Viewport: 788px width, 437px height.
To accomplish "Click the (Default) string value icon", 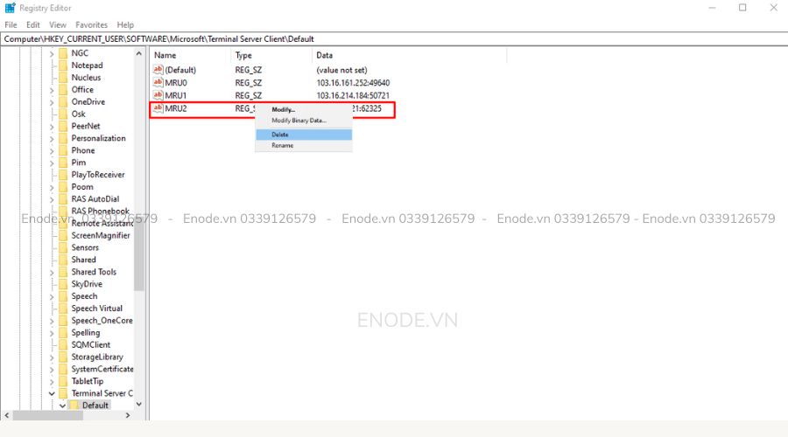I will [x=158, y=70].
